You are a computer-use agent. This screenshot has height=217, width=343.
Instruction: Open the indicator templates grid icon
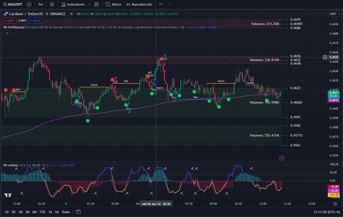[x=97, y=5]
